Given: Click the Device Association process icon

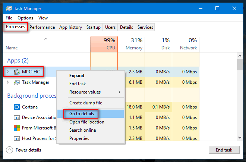Looking at the screenshot, I should click(x=17, y=117).
